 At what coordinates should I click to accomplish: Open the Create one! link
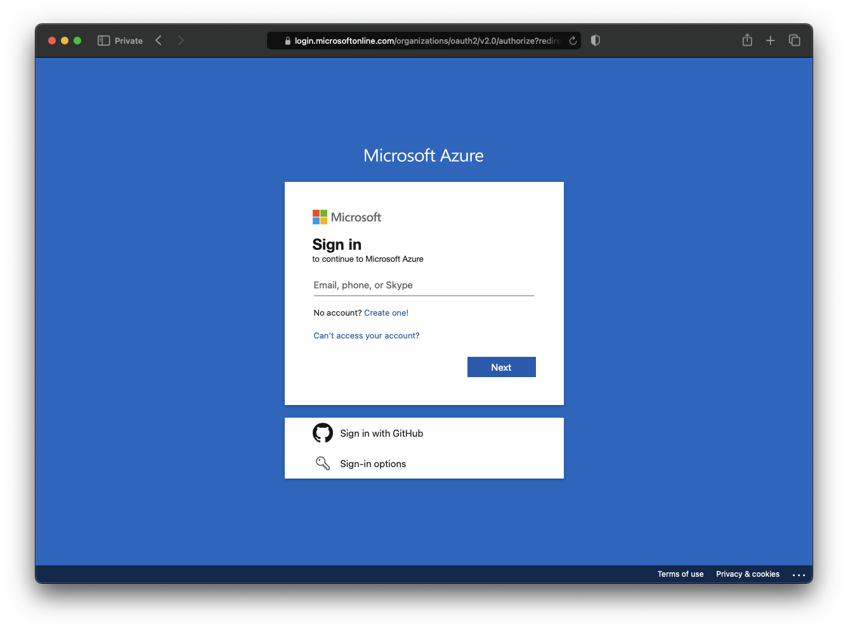pos(386,313)
